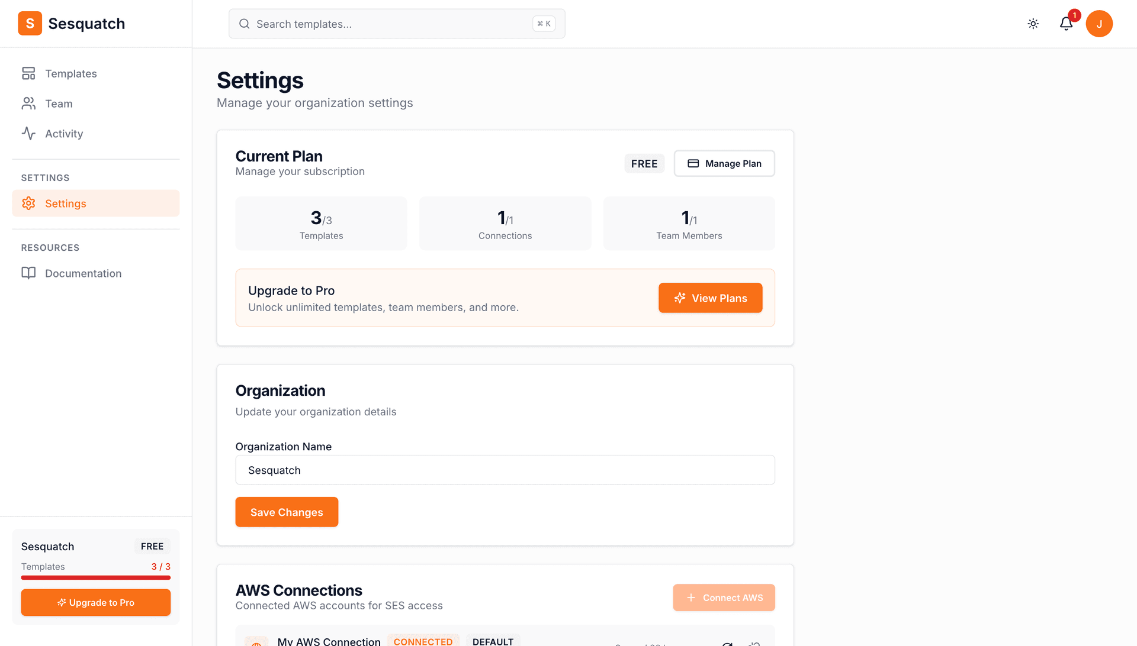Open Manage Plan
1137x646 pixels.
724,163
